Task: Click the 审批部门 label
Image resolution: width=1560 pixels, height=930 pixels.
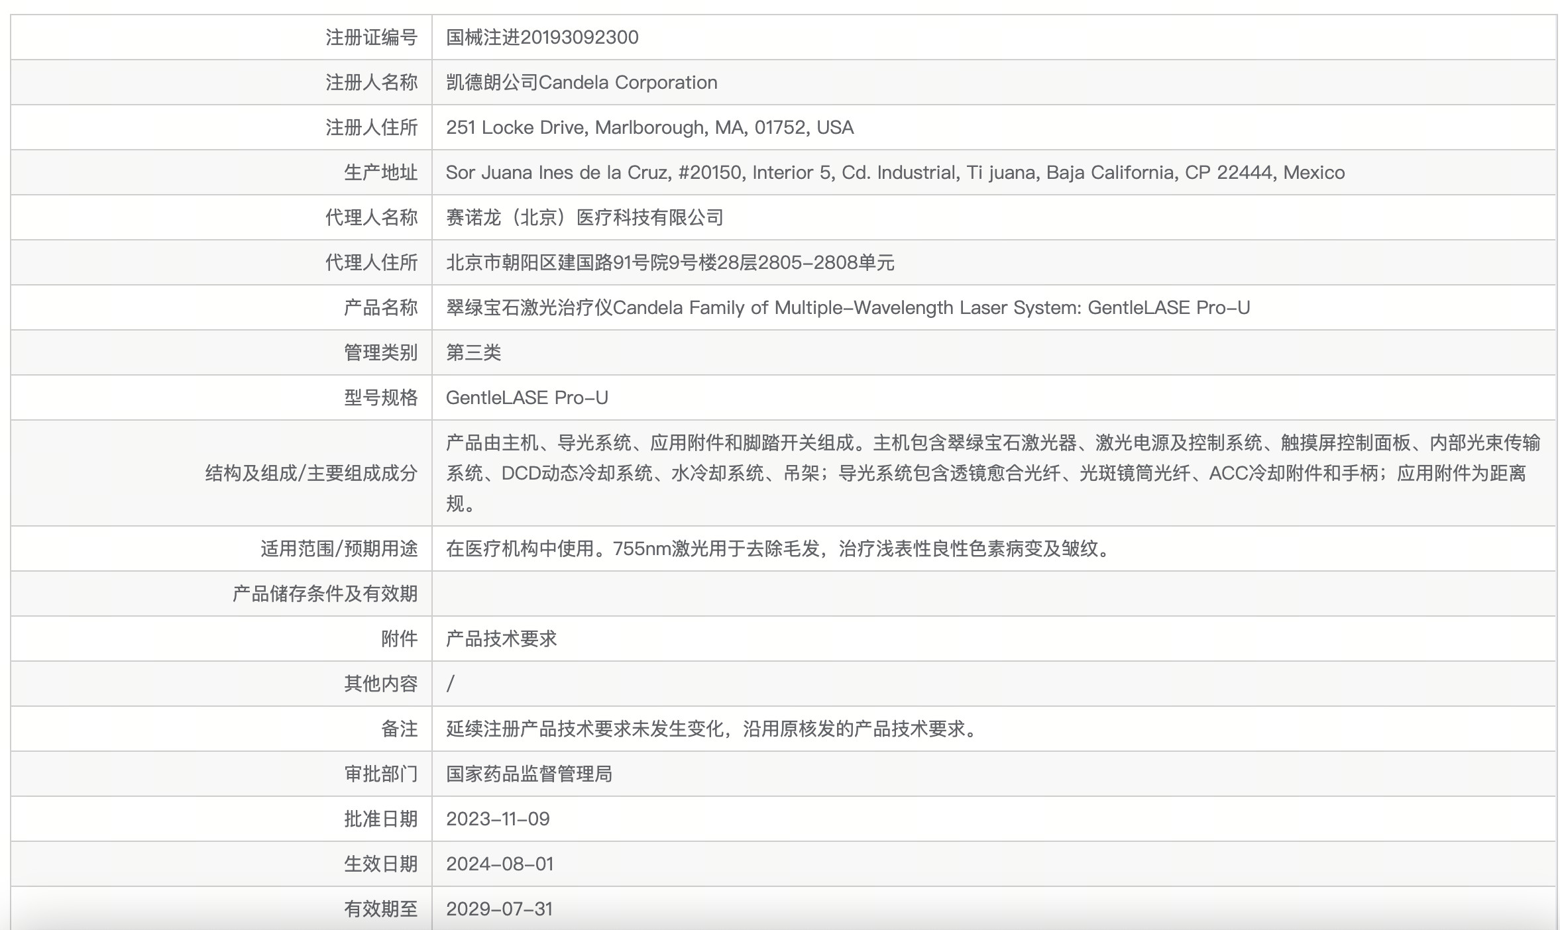Action: pyautogui.click(x=380, y=774)
